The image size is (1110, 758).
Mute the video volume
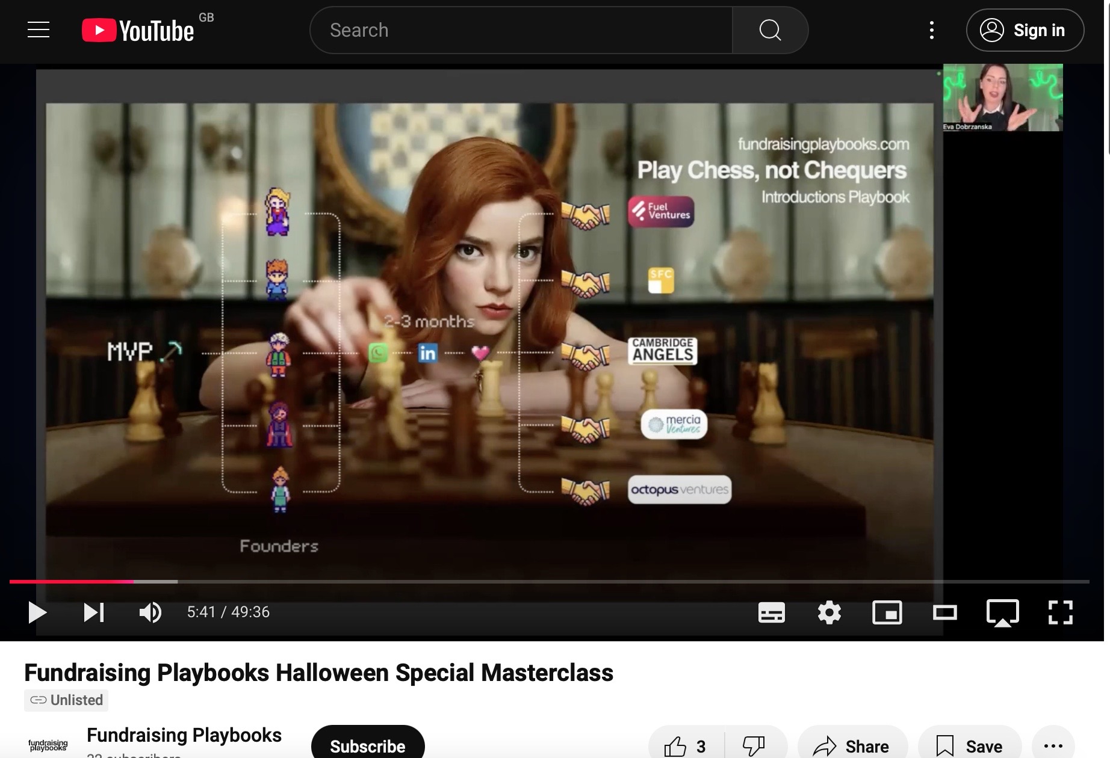pyautogui.click(x=150, y=612)
